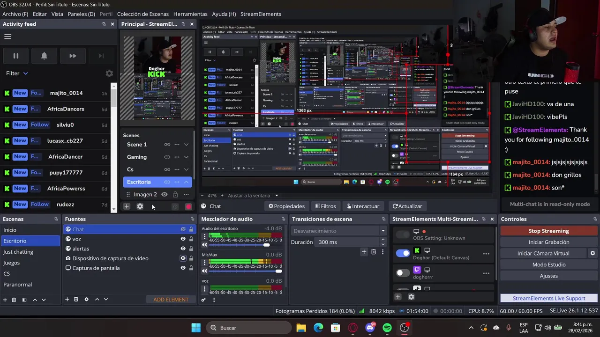Screen dimensions: 600x337
Task: Select the Just chatting scene
Action: (x=30, y=252)
